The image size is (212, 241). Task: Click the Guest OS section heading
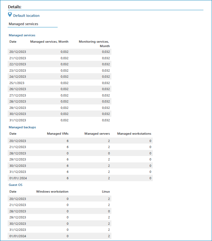tap(16, 185)
